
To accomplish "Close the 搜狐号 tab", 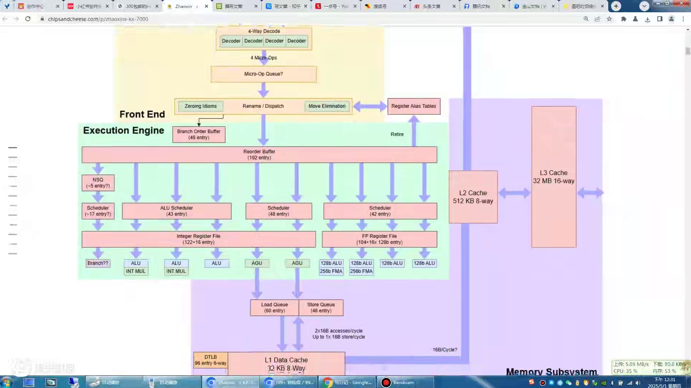I will (404, 6).
